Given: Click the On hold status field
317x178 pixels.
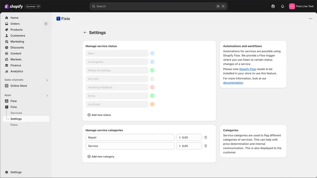Looking at the screenshot, I should [117, 79].
